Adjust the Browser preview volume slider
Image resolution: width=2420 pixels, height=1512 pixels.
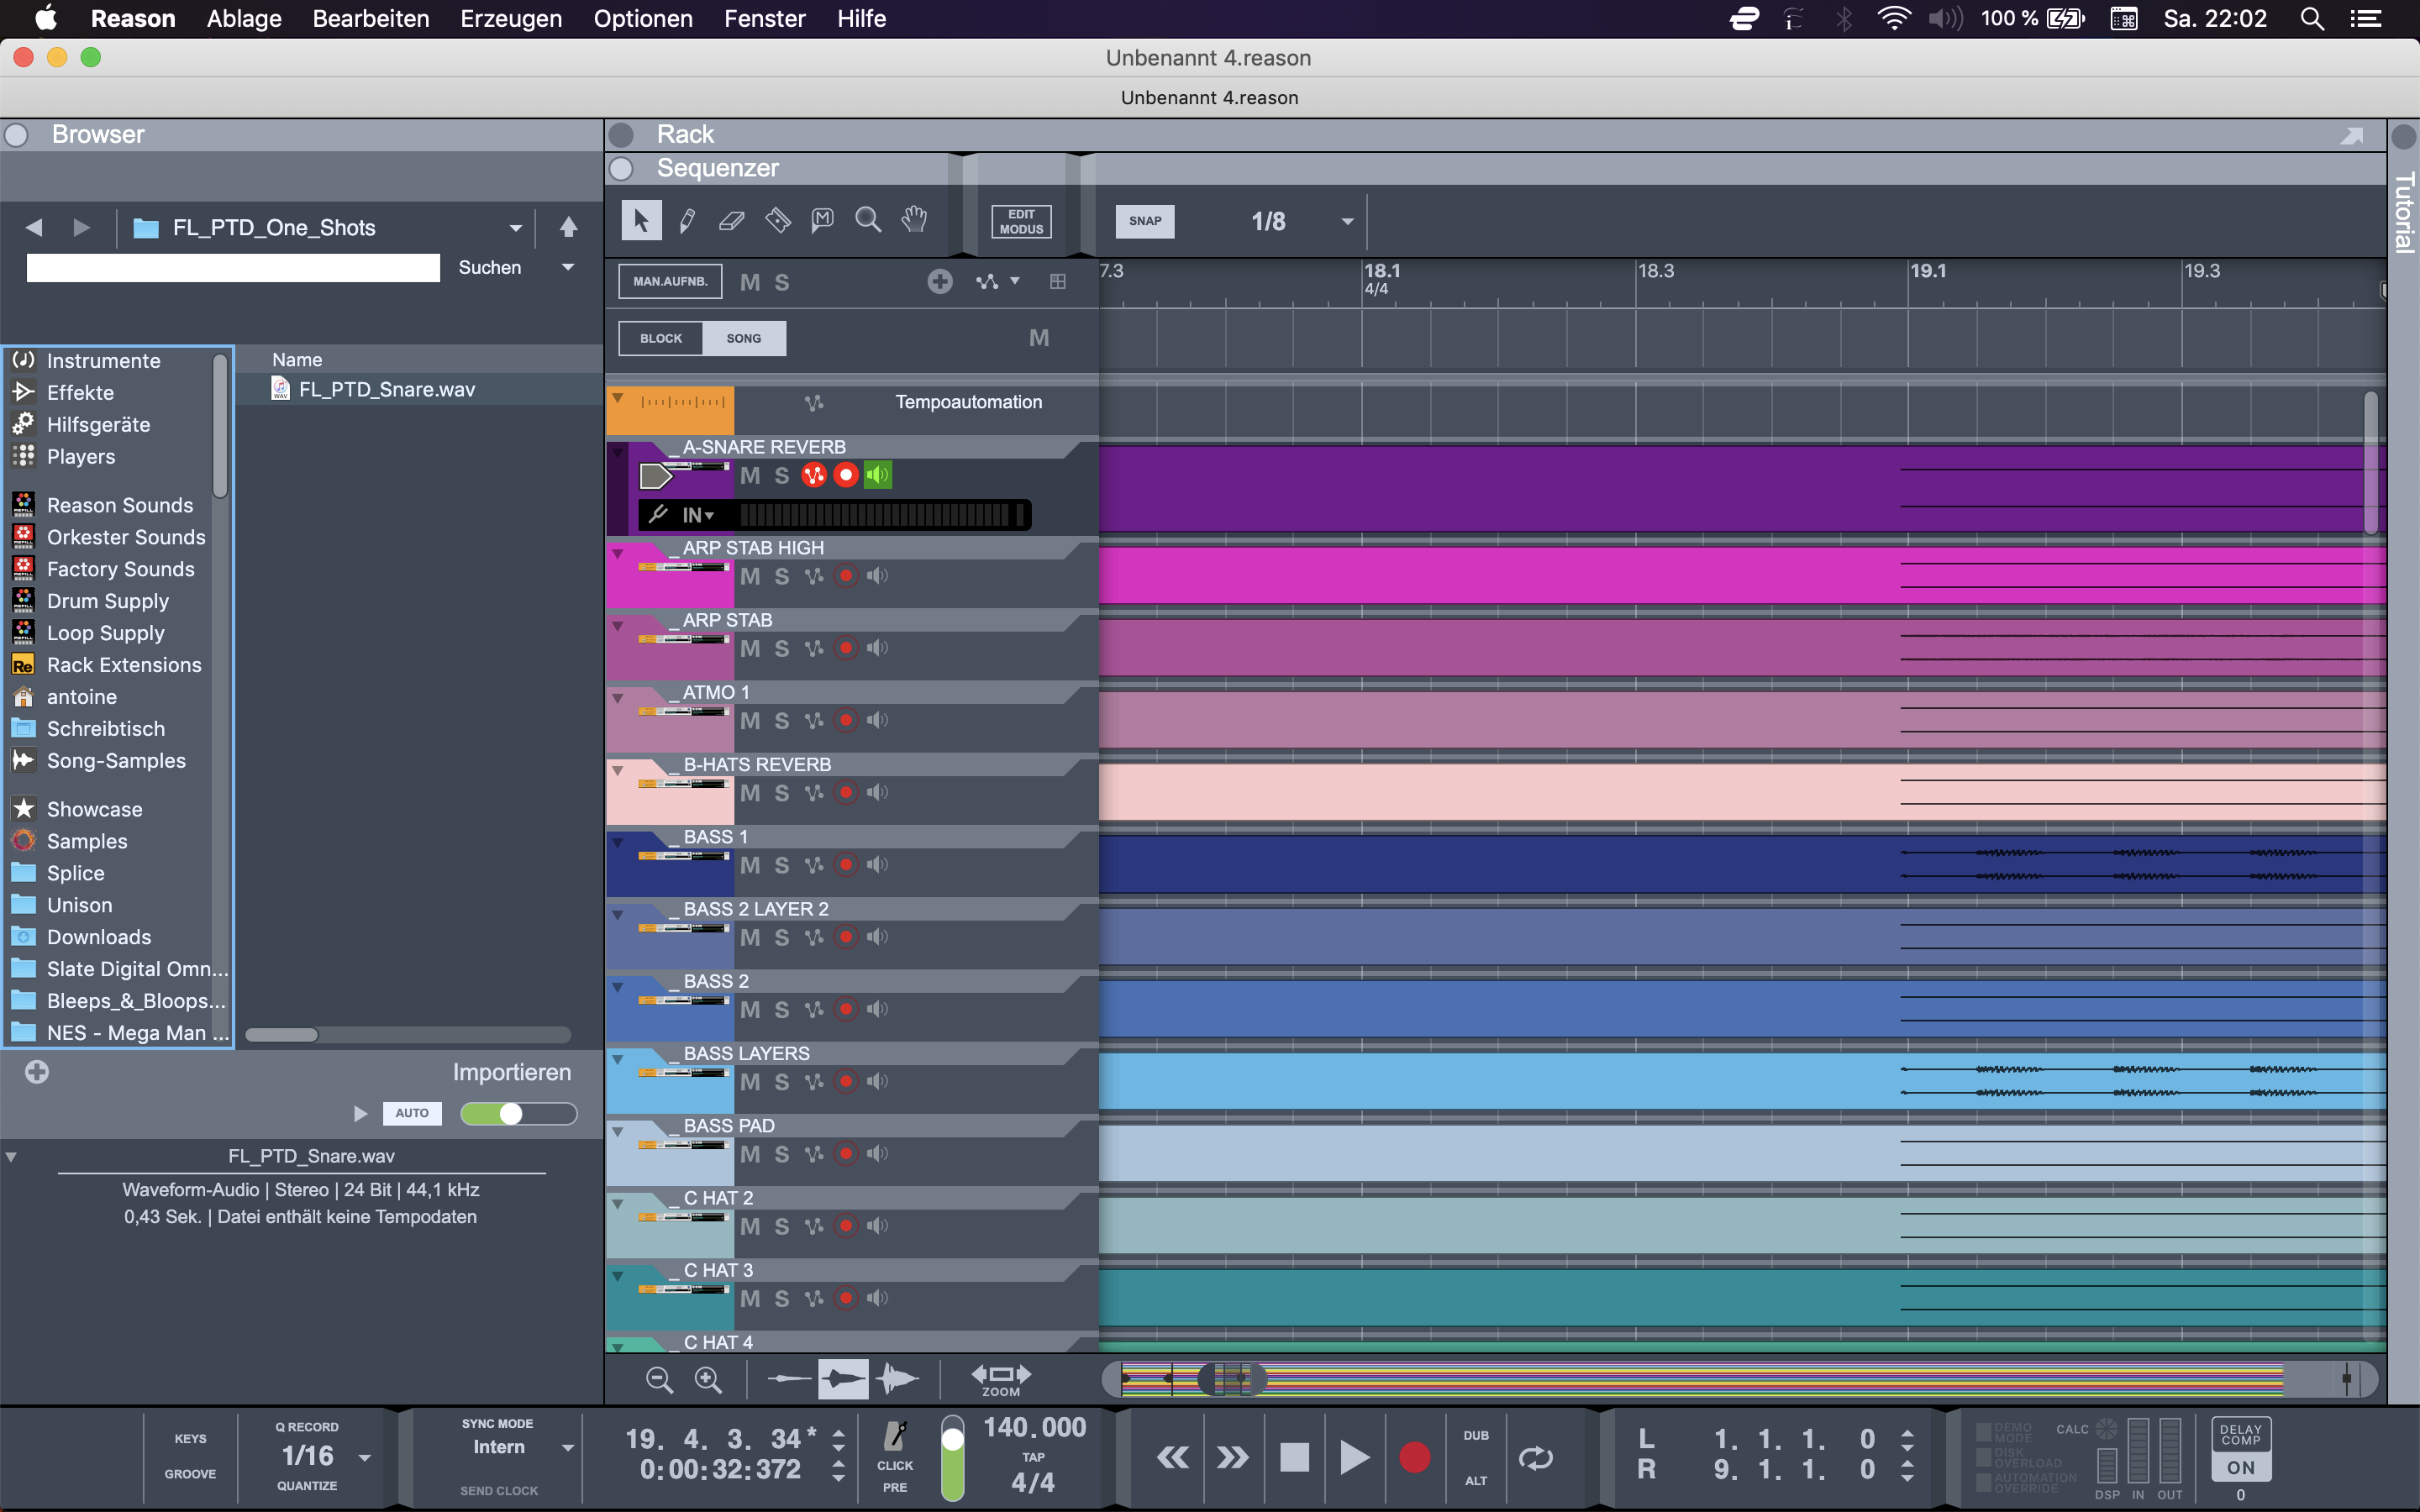pyautogui.click(x=518, y=1113)
